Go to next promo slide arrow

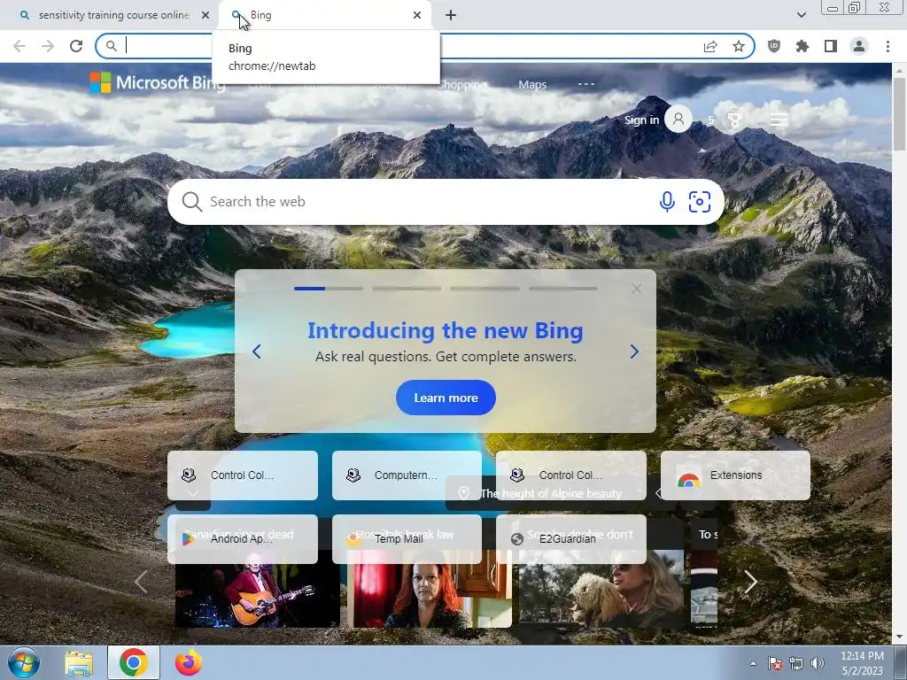634,352
